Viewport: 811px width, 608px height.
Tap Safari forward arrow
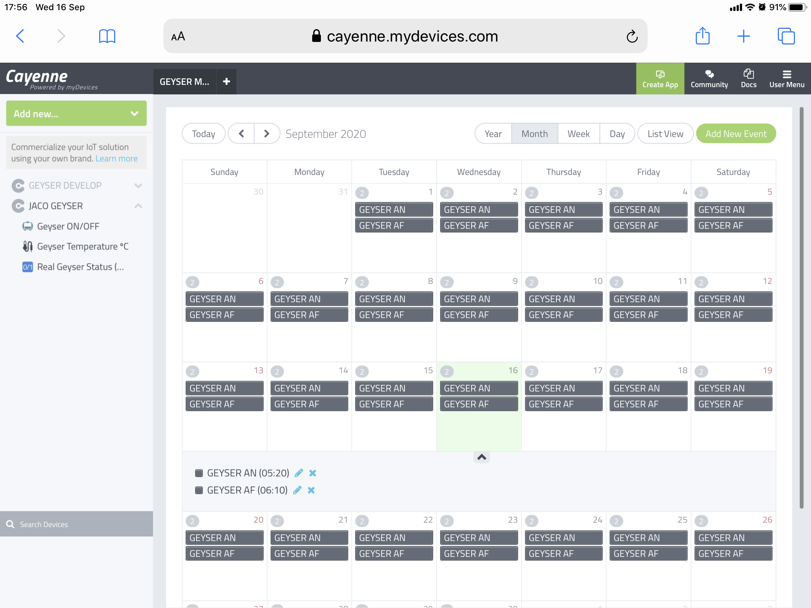point(61,36)
